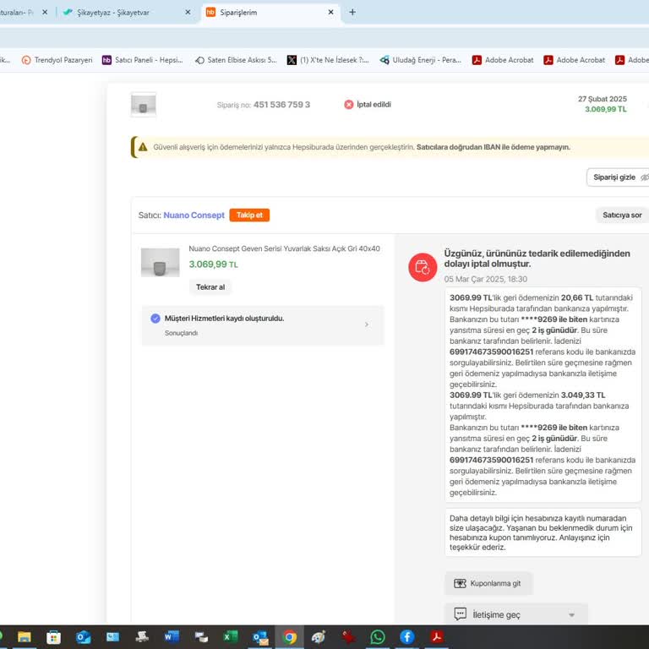This screenshot has height=649, width=649.
Task: Click the Chrome taskbar icon
Action: (290, 637)
